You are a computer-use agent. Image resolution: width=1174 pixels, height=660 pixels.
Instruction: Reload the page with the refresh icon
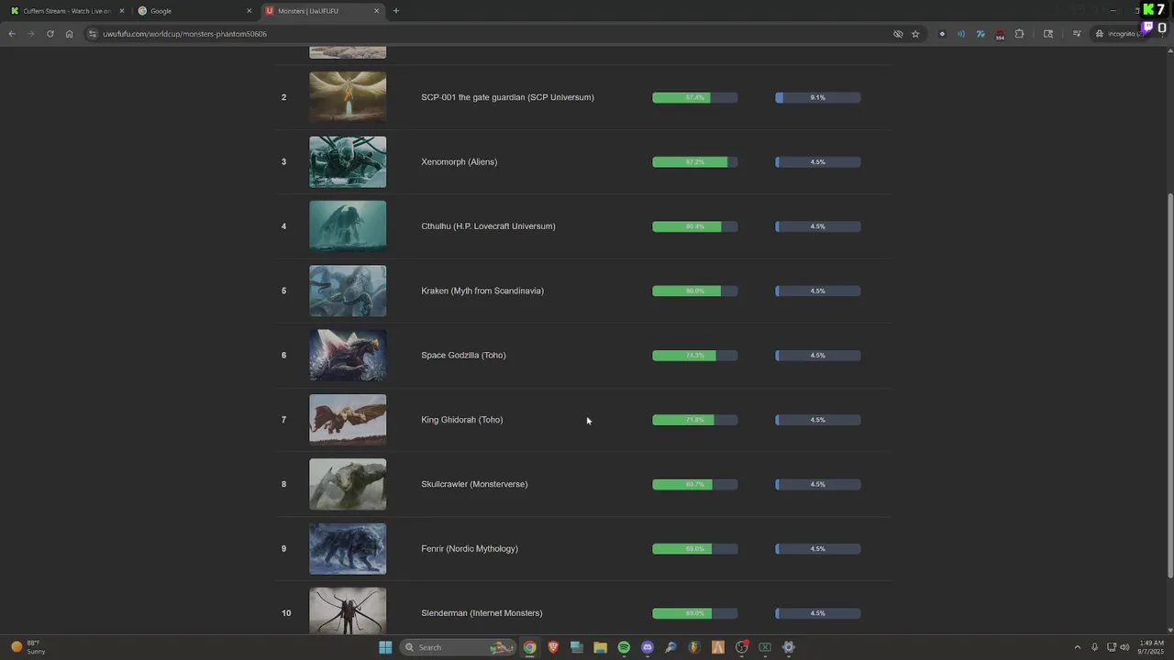(x=50, y=34)
